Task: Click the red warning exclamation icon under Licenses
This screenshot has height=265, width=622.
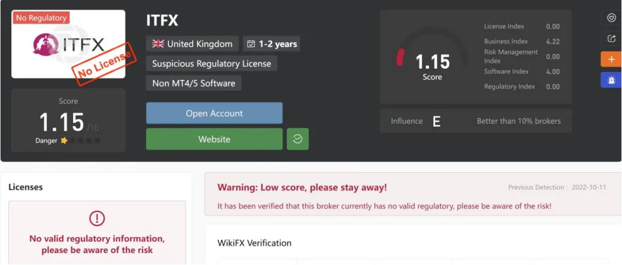Action: 97,218
